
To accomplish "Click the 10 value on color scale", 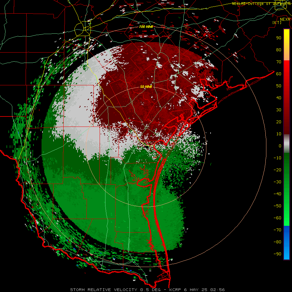I will (x=279, y=134).
